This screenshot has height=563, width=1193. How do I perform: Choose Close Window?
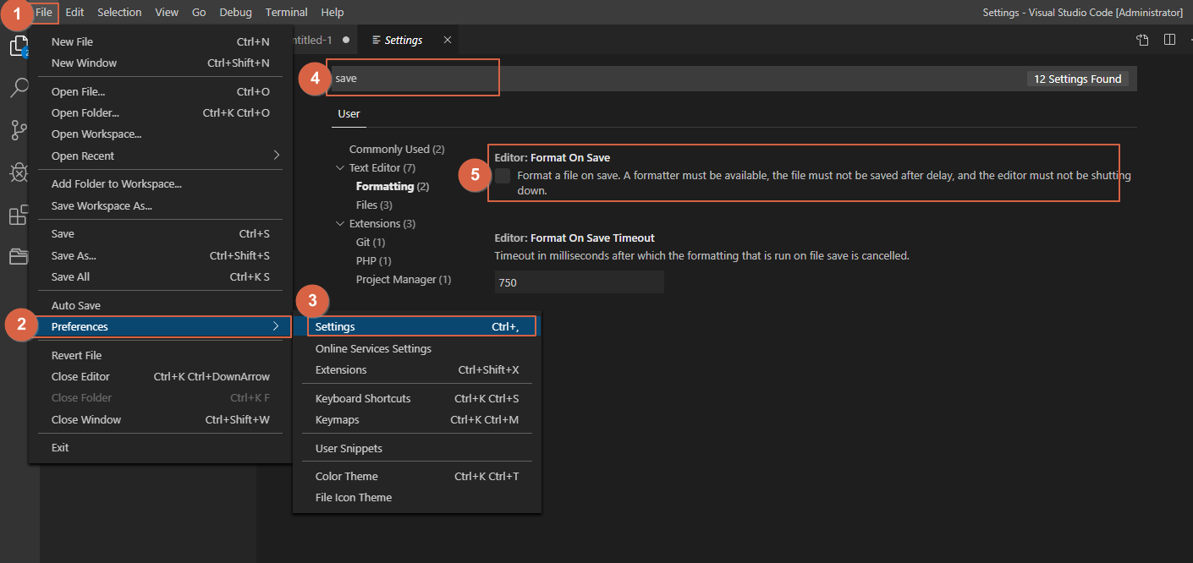pyautogui.click(x=160, y=419)
